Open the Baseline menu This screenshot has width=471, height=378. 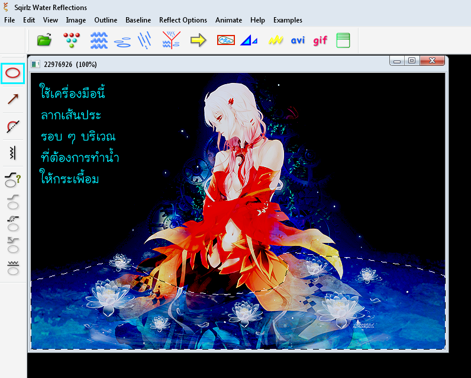click(138, 20)
